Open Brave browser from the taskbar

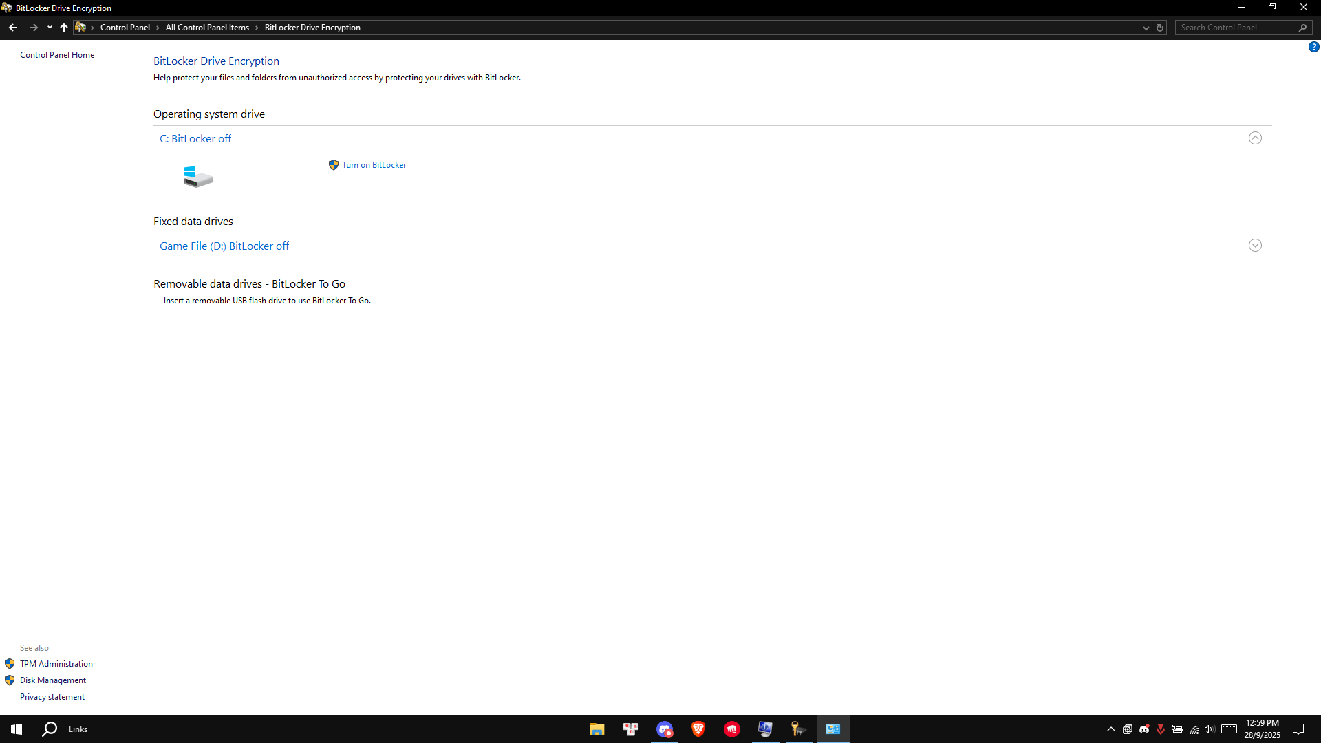click(x=698, y=729)
